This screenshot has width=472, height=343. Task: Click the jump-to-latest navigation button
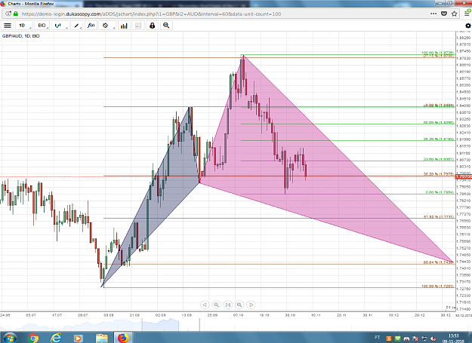pos(228,305)
